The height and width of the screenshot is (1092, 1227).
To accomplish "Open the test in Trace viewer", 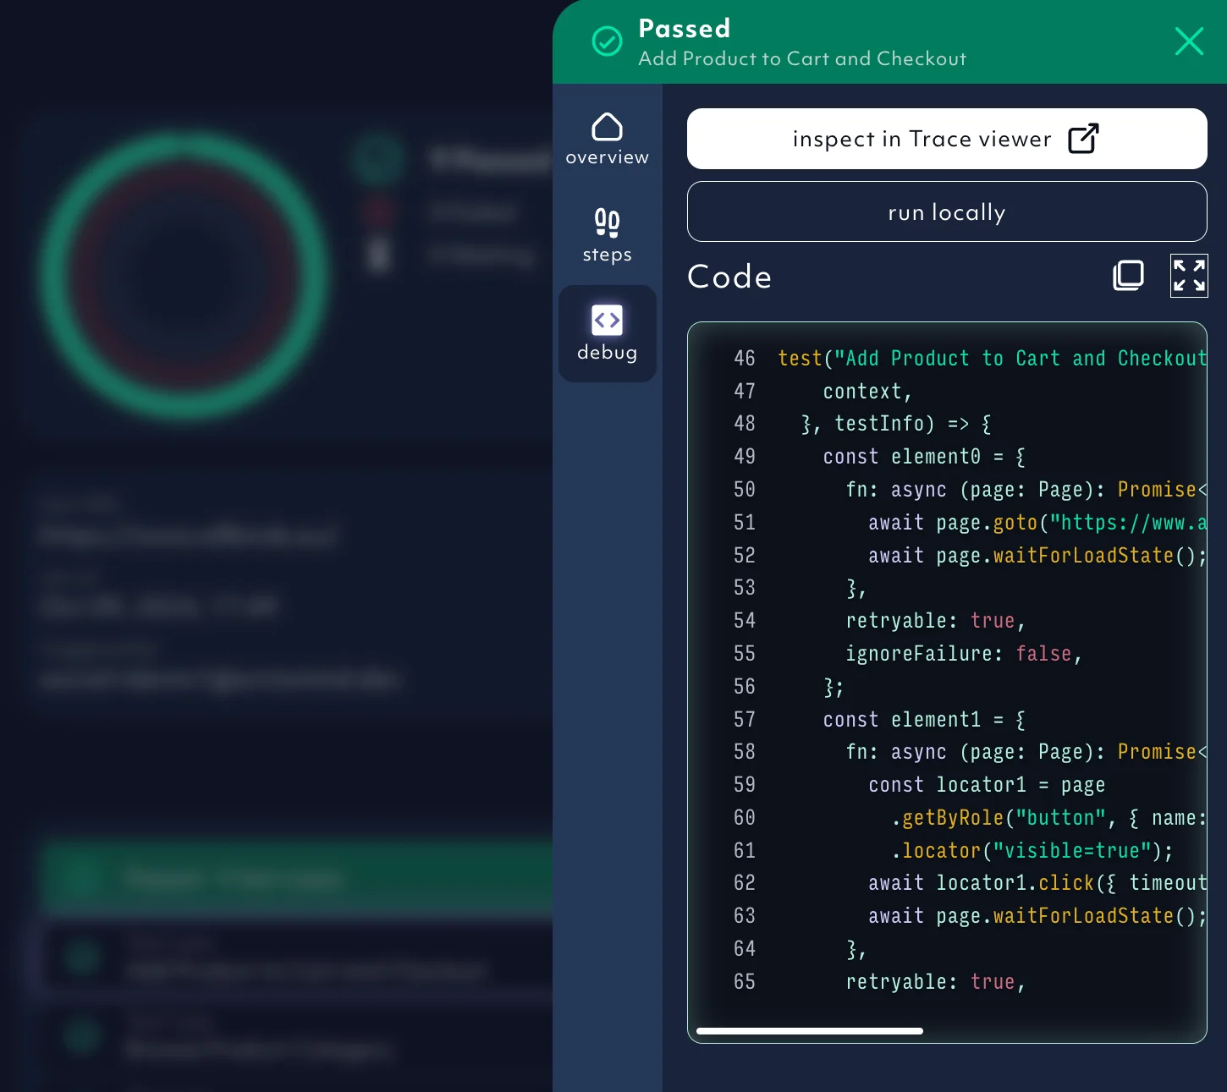I will (946, 138).
